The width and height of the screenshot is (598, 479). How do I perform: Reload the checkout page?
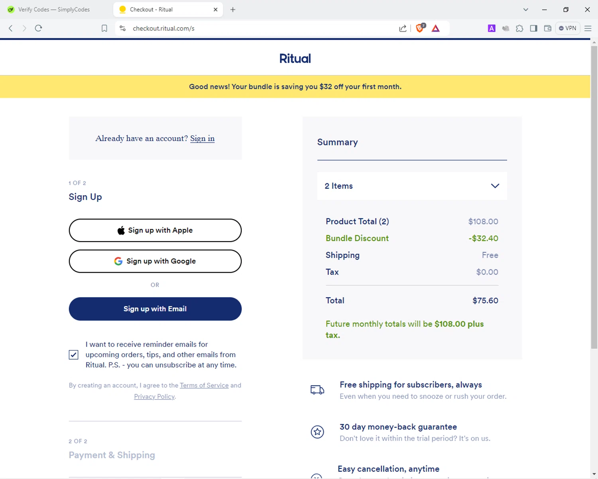pos(38,28)
